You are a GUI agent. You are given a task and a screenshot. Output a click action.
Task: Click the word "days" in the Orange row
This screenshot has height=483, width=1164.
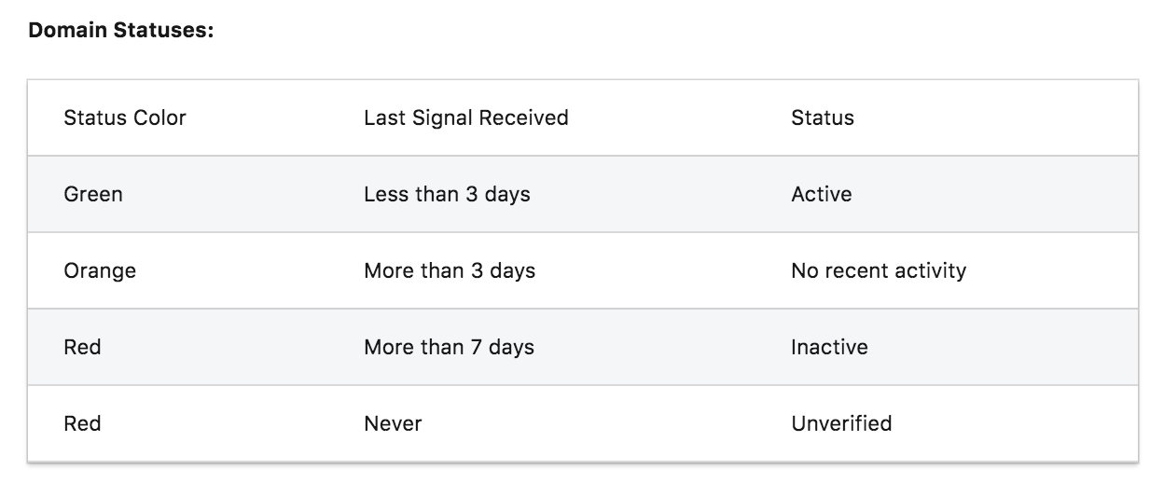click(513, 270)
